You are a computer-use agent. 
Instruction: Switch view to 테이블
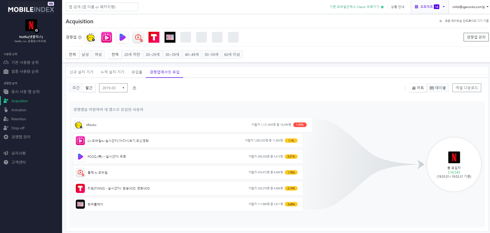[x=438, y=88]
